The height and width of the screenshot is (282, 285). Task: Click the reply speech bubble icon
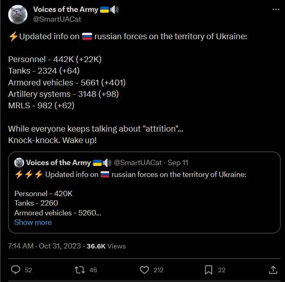click(16, 270)
